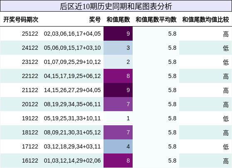Click numbers 01,07,09,25,29+10,12
The image size is (232, 168).
[72, 62]
